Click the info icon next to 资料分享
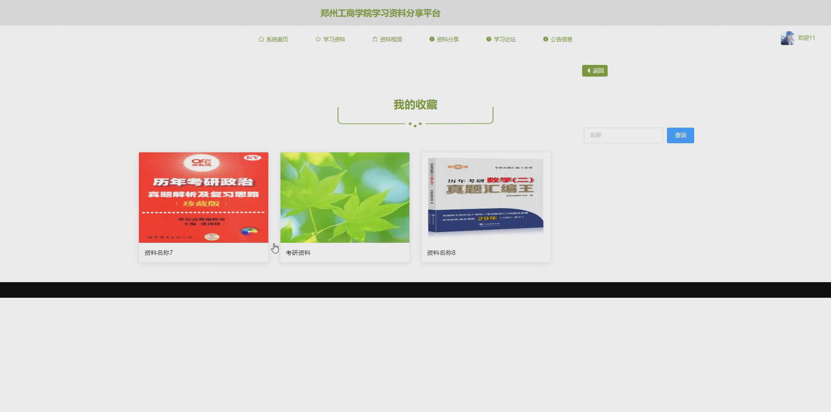The height and width of the screenshot is (412, 831). pyautogui.click(x=431, y=39)
